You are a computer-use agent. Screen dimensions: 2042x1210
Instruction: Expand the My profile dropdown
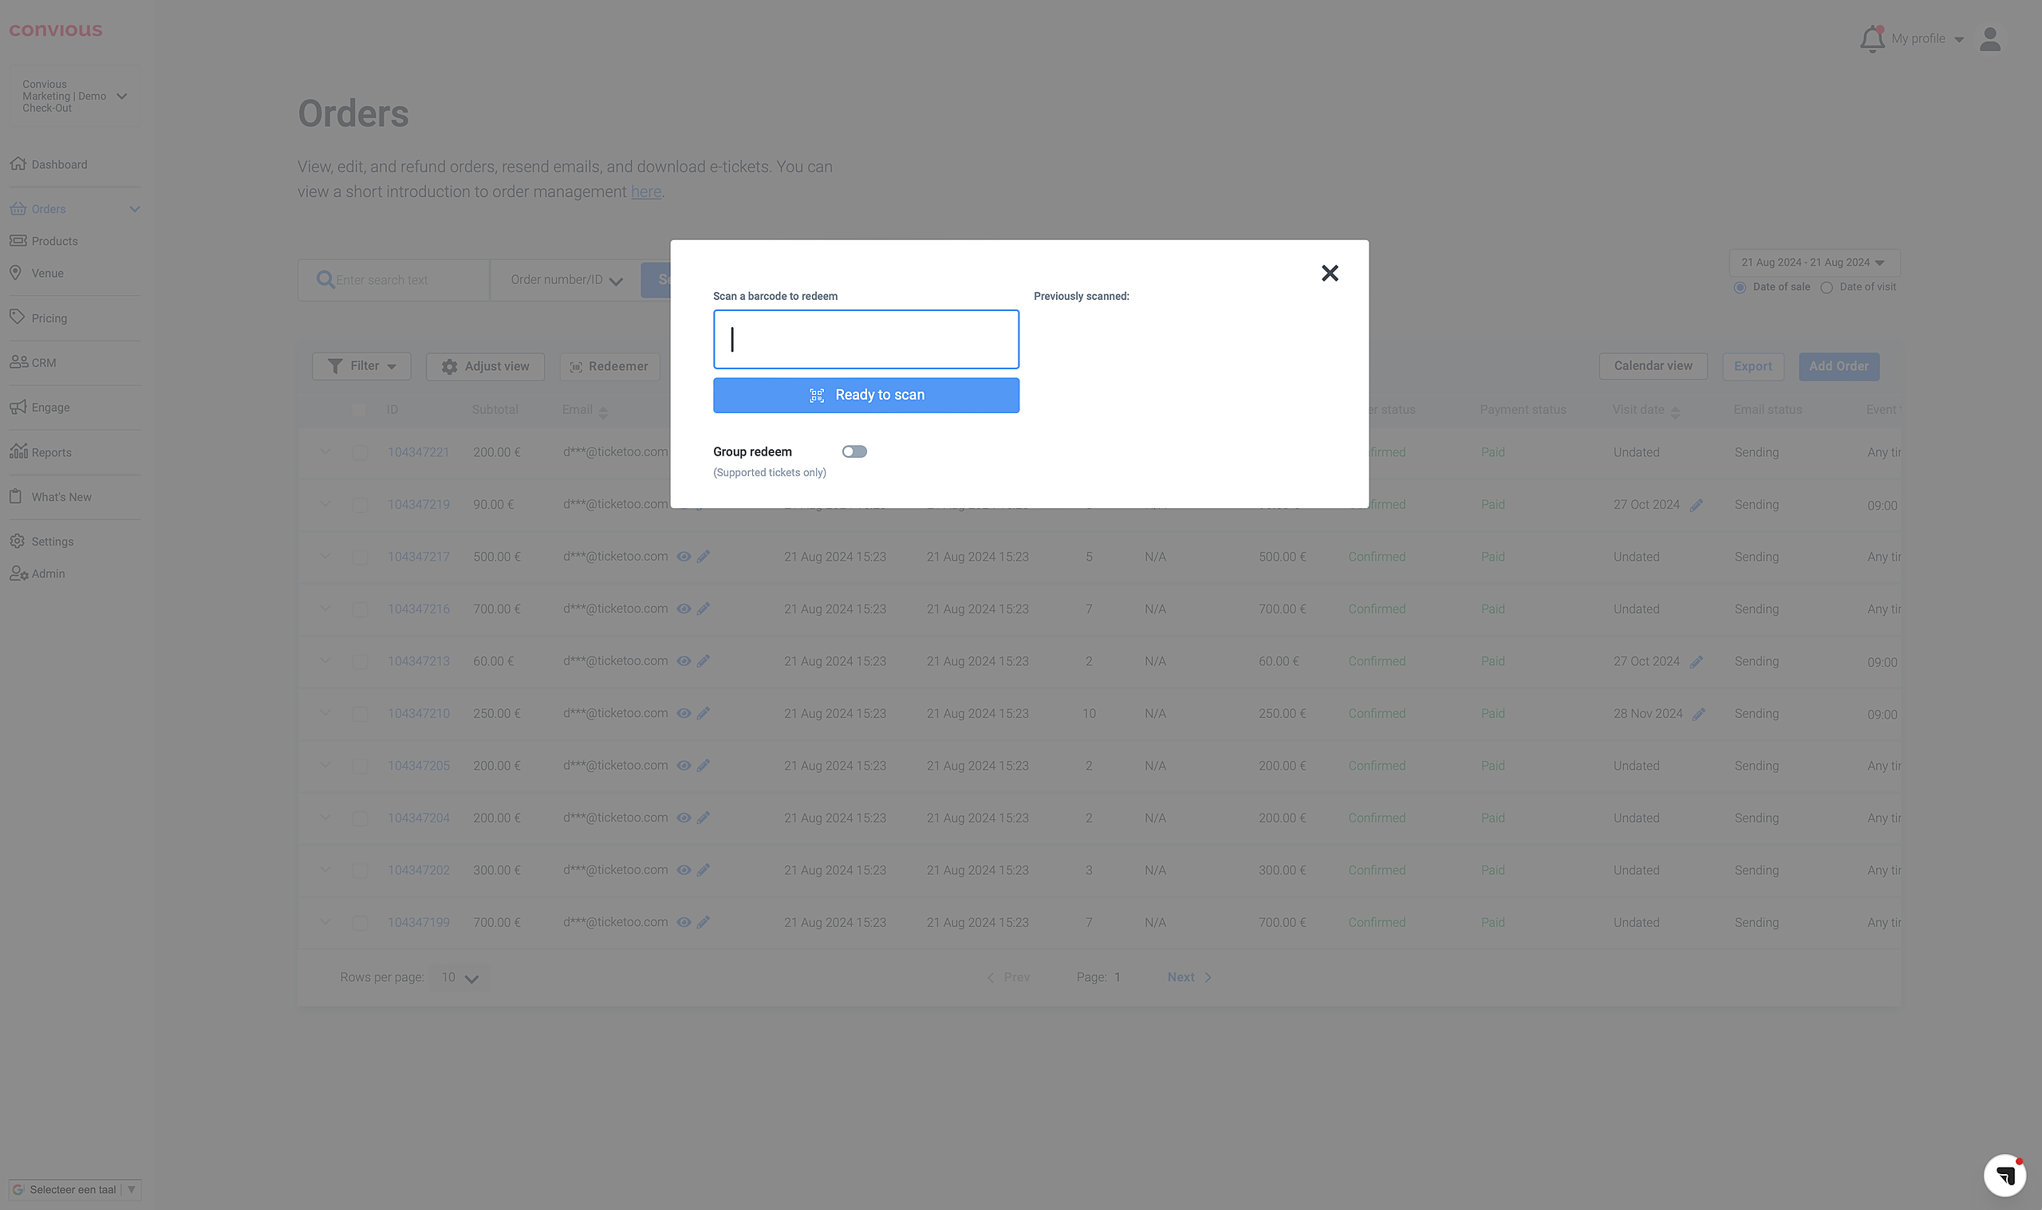[1926, 39]
